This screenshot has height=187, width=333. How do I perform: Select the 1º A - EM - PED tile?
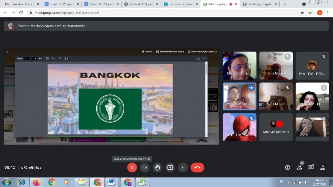(312, 66)
